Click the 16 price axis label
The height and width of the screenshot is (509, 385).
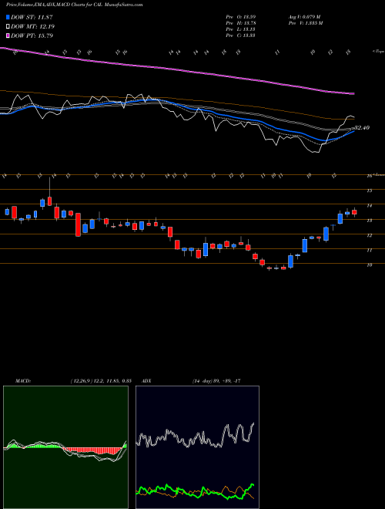point(369,176)
